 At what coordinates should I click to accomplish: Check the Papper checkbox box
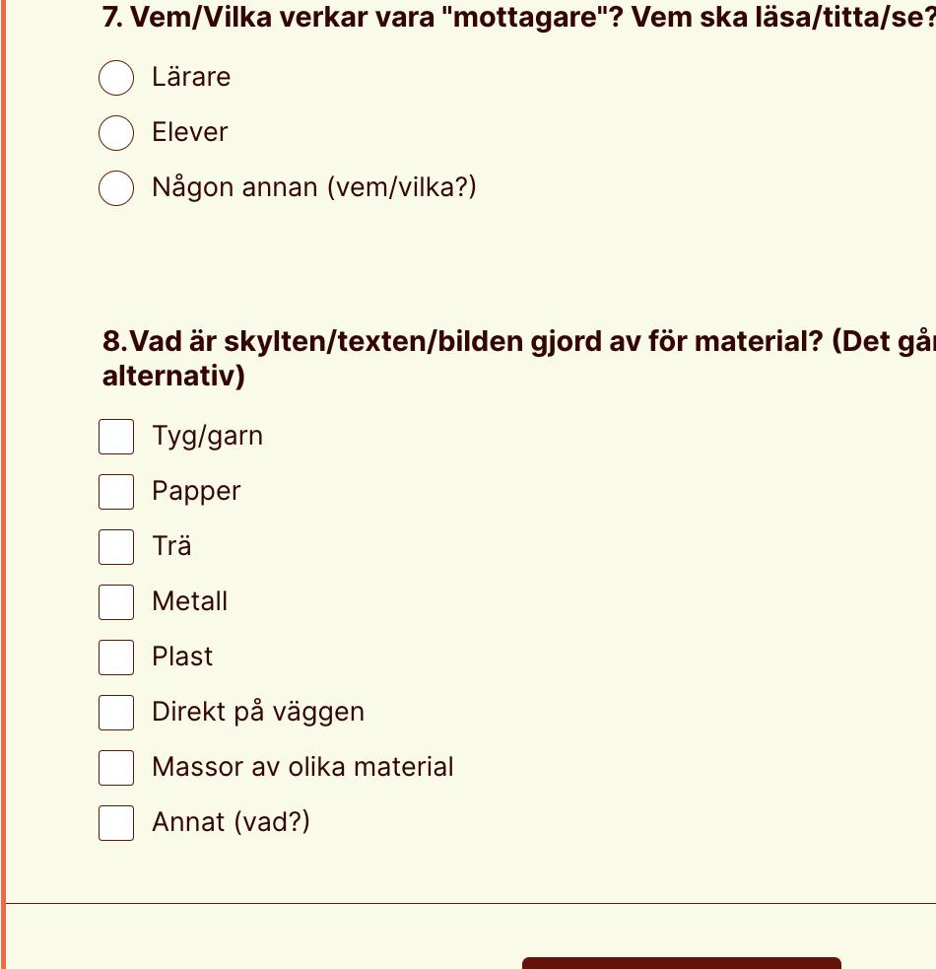[x=116, y=492]
